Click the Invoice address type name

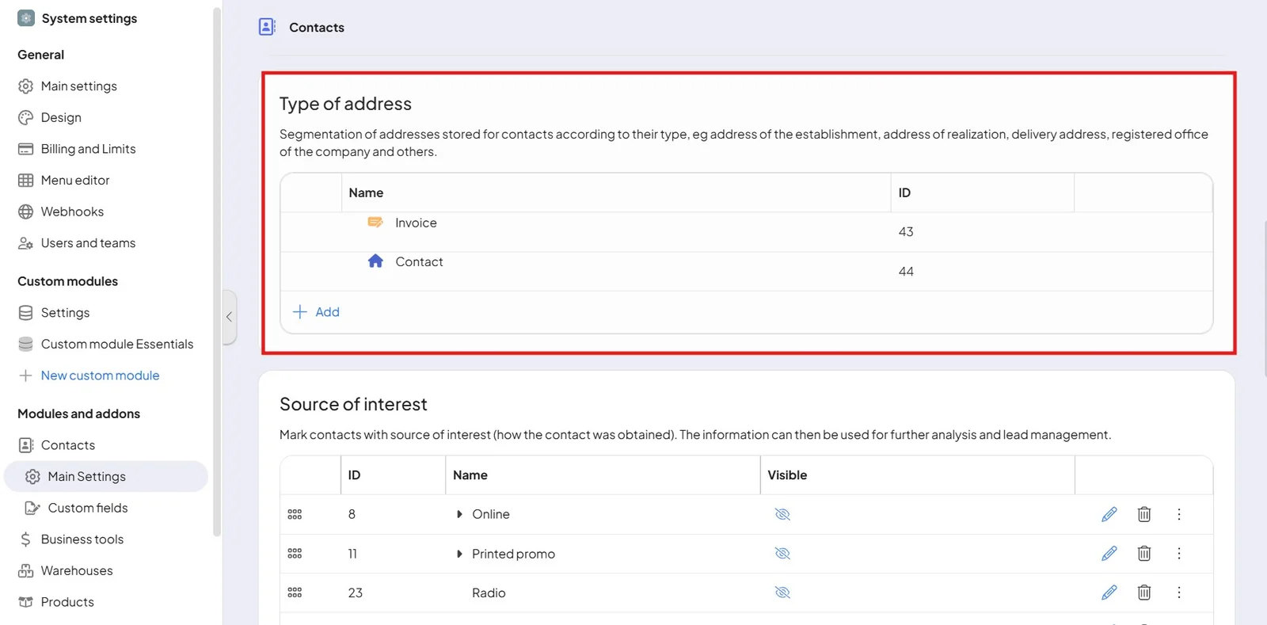pyautogui.click(x=416, y=223)
